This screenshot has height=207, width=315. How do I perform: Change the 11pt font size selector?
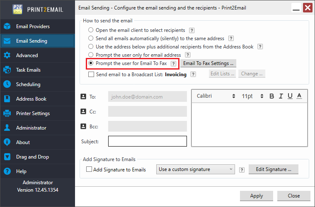pos(252,96)
